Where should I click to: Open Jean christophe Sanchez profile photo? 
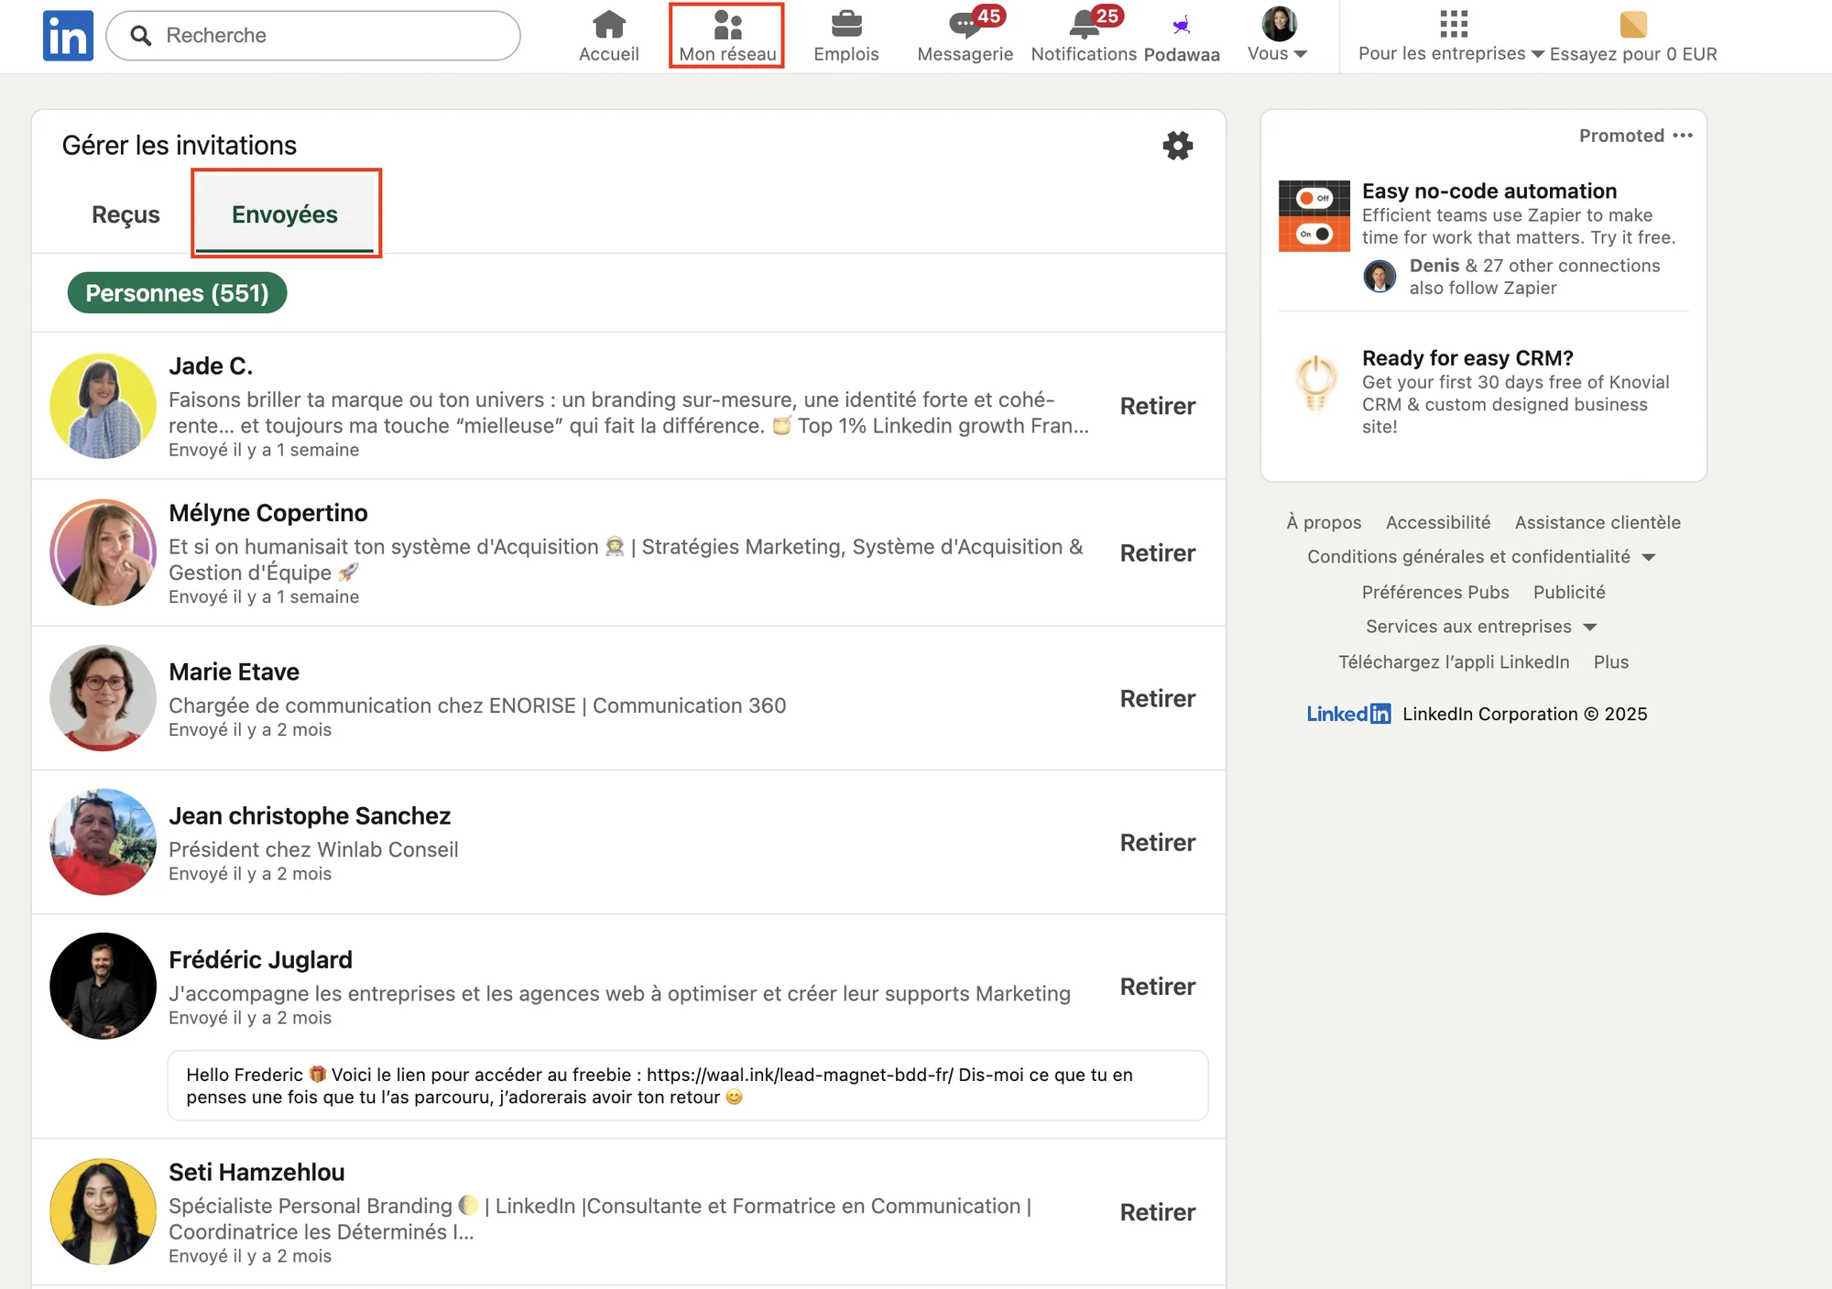point(103,842)
